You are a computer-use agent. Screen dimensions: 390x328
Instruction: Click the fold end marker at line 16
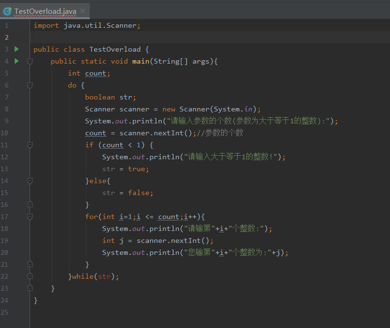(x=30, y=205)
